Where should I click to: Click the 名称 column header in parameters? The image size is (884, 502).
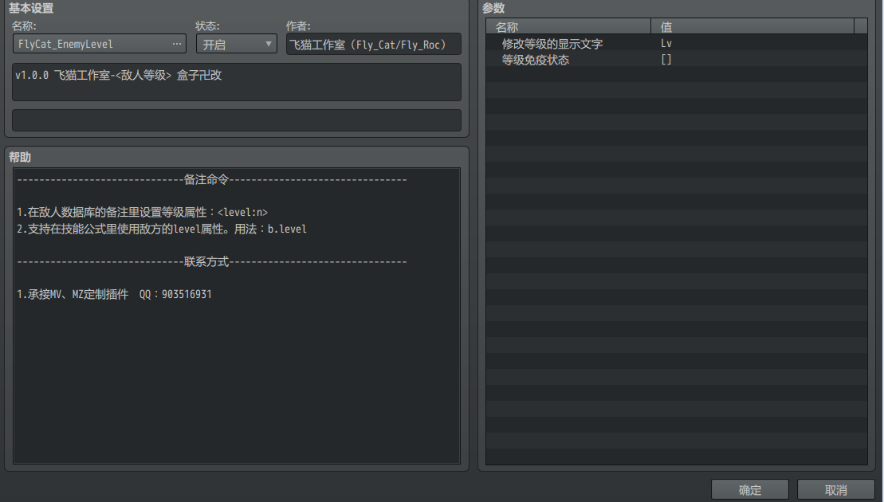[x=568, y=26]
